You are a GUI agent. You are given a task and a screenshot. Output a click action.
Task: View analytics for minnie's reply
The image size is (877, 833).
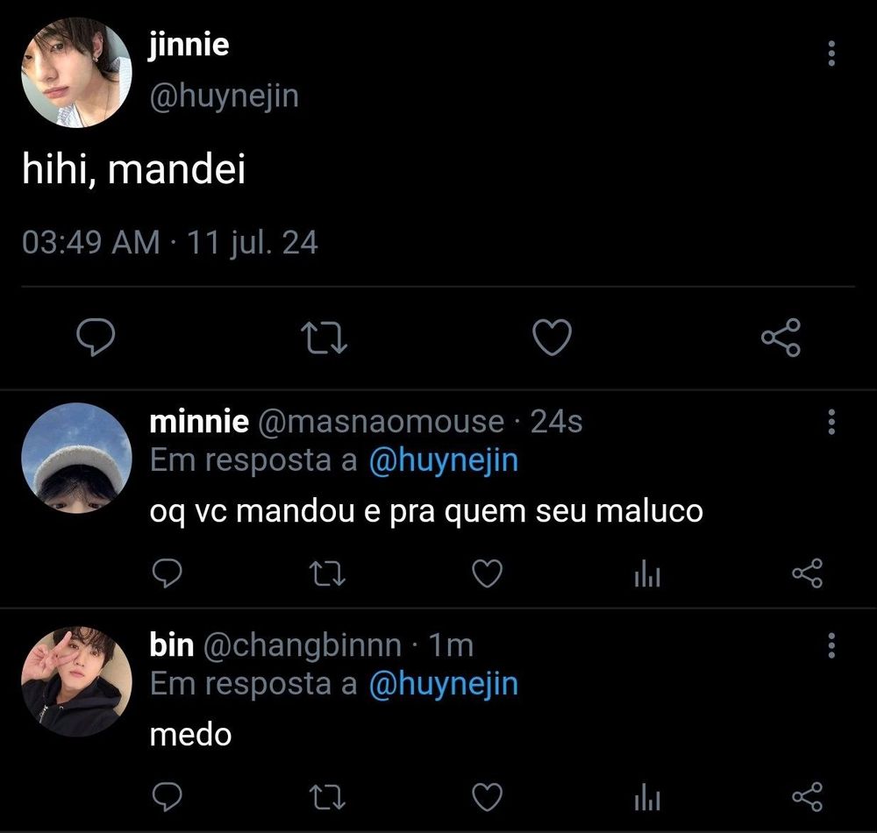[648, 573]
